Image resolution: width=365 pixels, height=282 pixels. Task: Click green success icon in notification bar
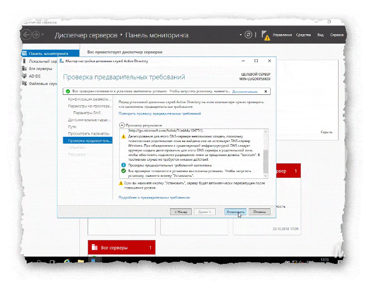click(68, 91)
